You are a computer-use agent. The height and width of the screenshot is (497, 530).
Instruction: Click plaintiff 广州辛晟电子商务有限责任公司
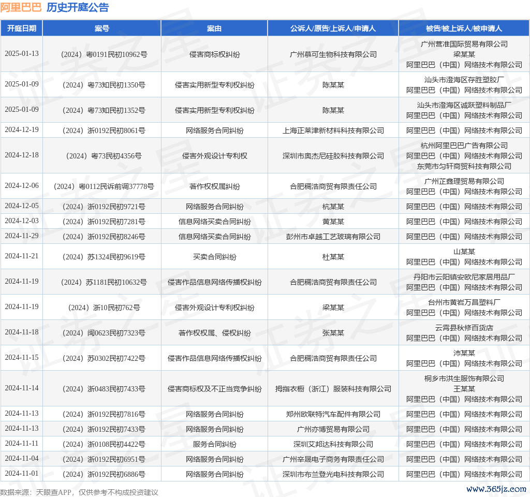coord(333,459)
